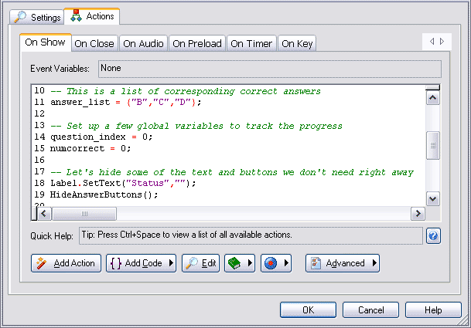
Task: Open the On Audio event tab
Action: [x=143, y=44]
